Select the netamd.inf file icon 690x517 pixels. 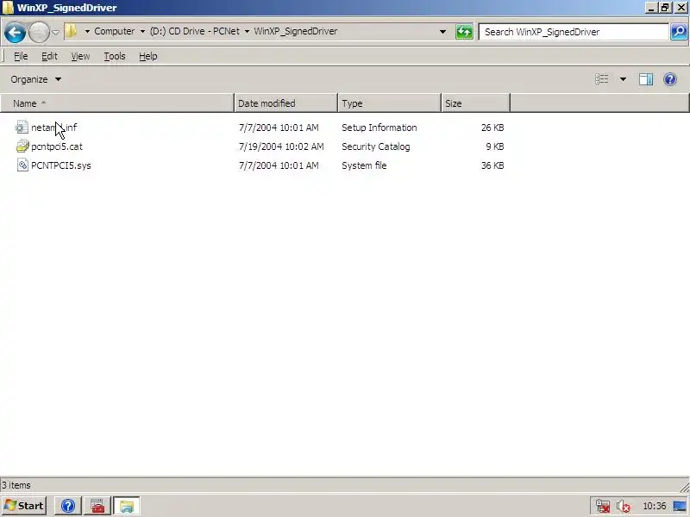[x=22, y=127]
